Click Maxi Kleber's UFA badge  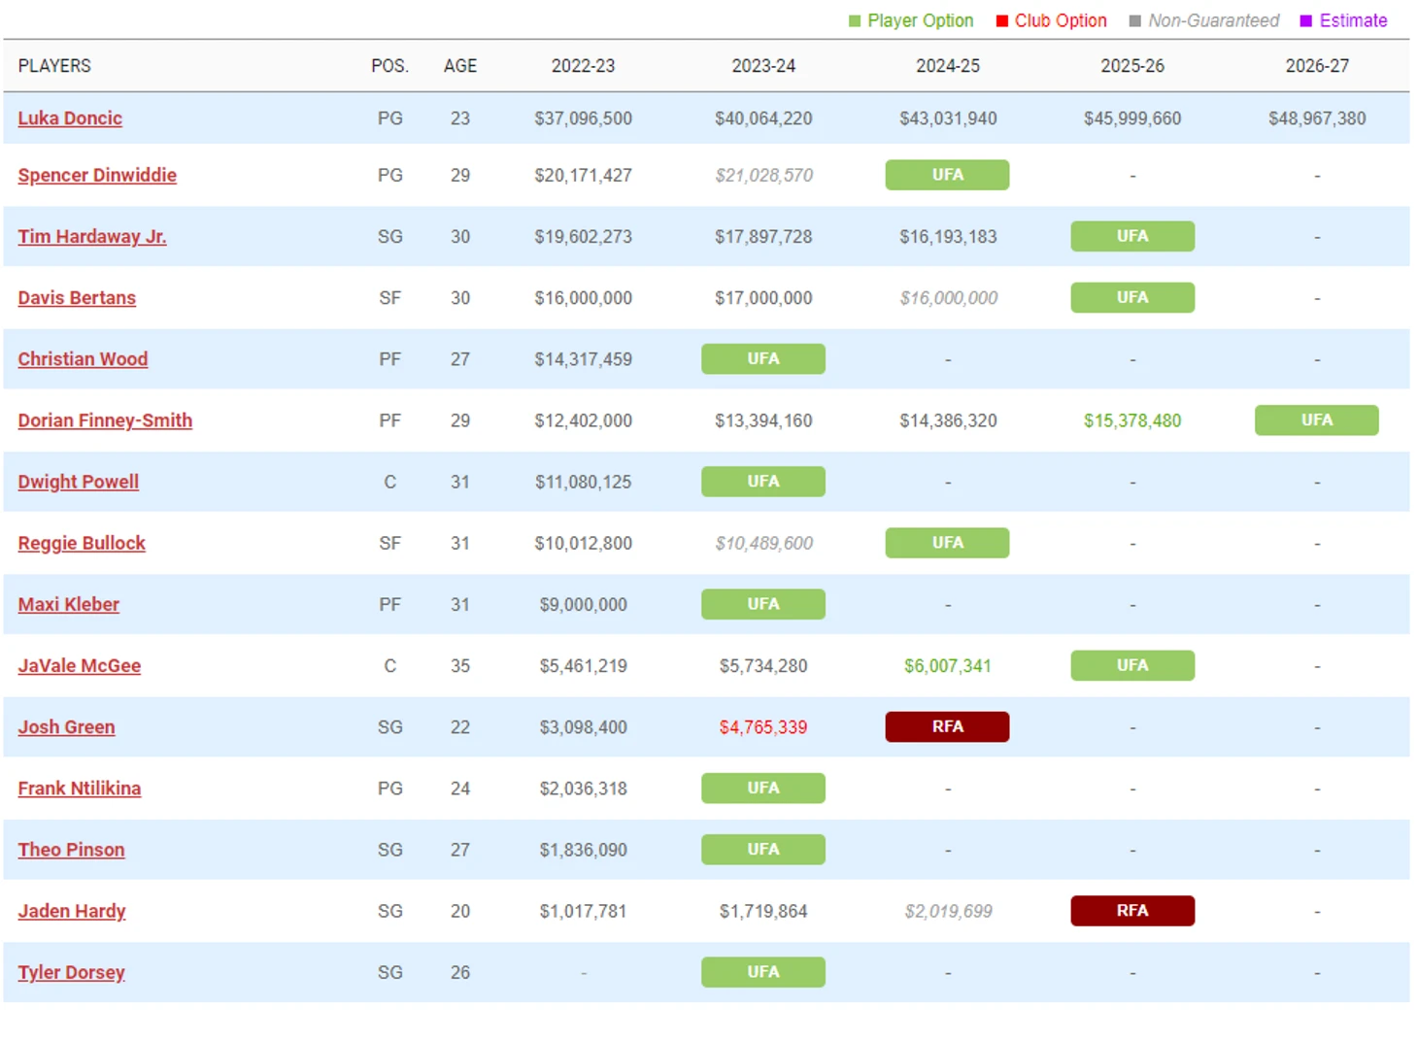pos(763,604)
